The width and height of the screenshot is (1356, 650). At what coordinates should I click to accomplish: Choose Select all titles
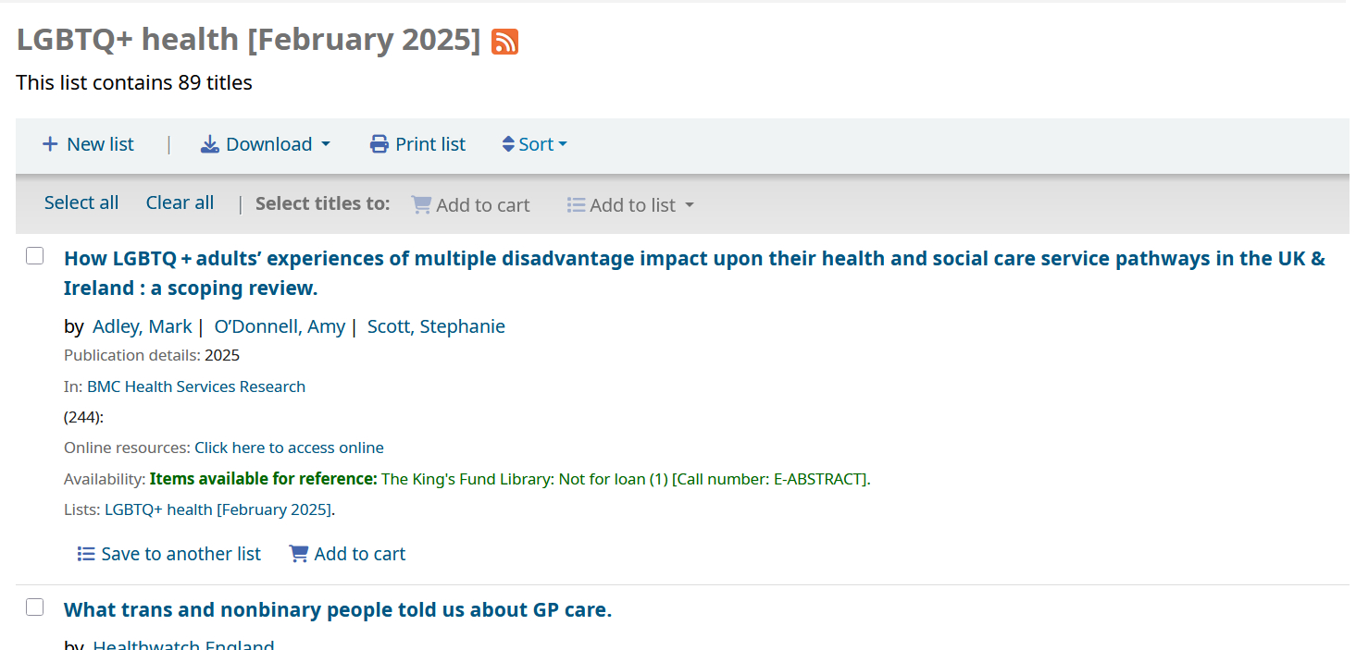[81, 203]
